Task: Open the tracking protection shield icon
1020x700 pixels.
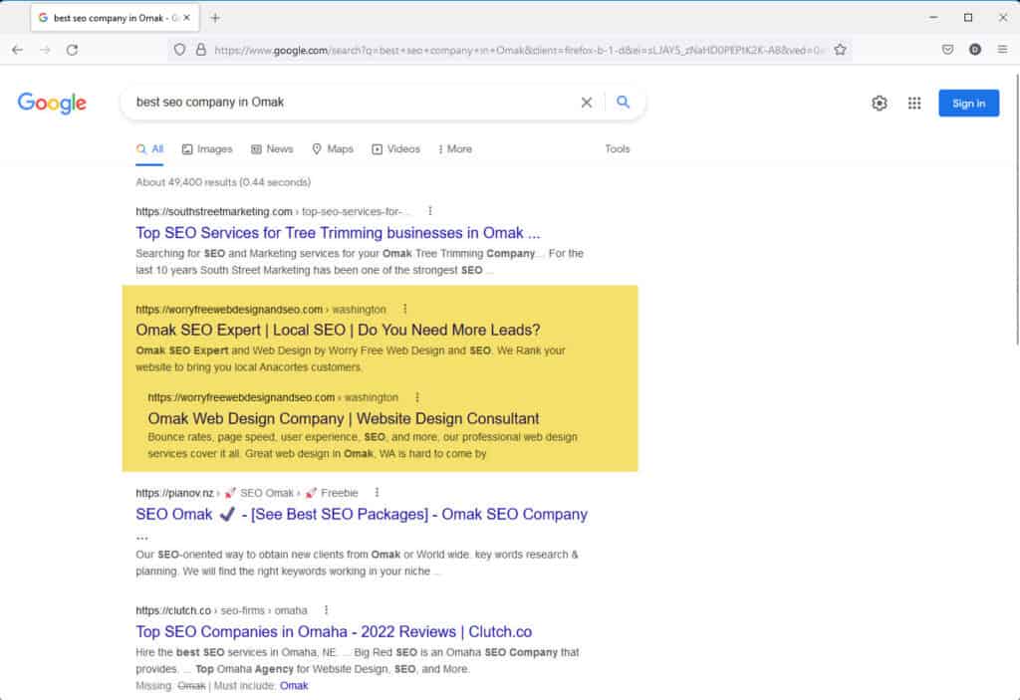Action: 179,50
